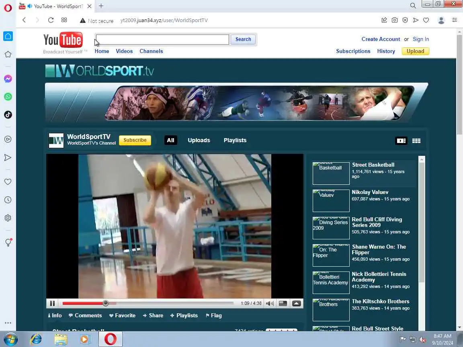Click the Not secure warning indicator

tap(96, 20)
